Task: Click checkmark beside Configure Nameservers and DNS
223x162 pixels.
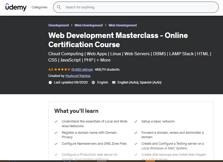Action: click(x=56, y=144)
